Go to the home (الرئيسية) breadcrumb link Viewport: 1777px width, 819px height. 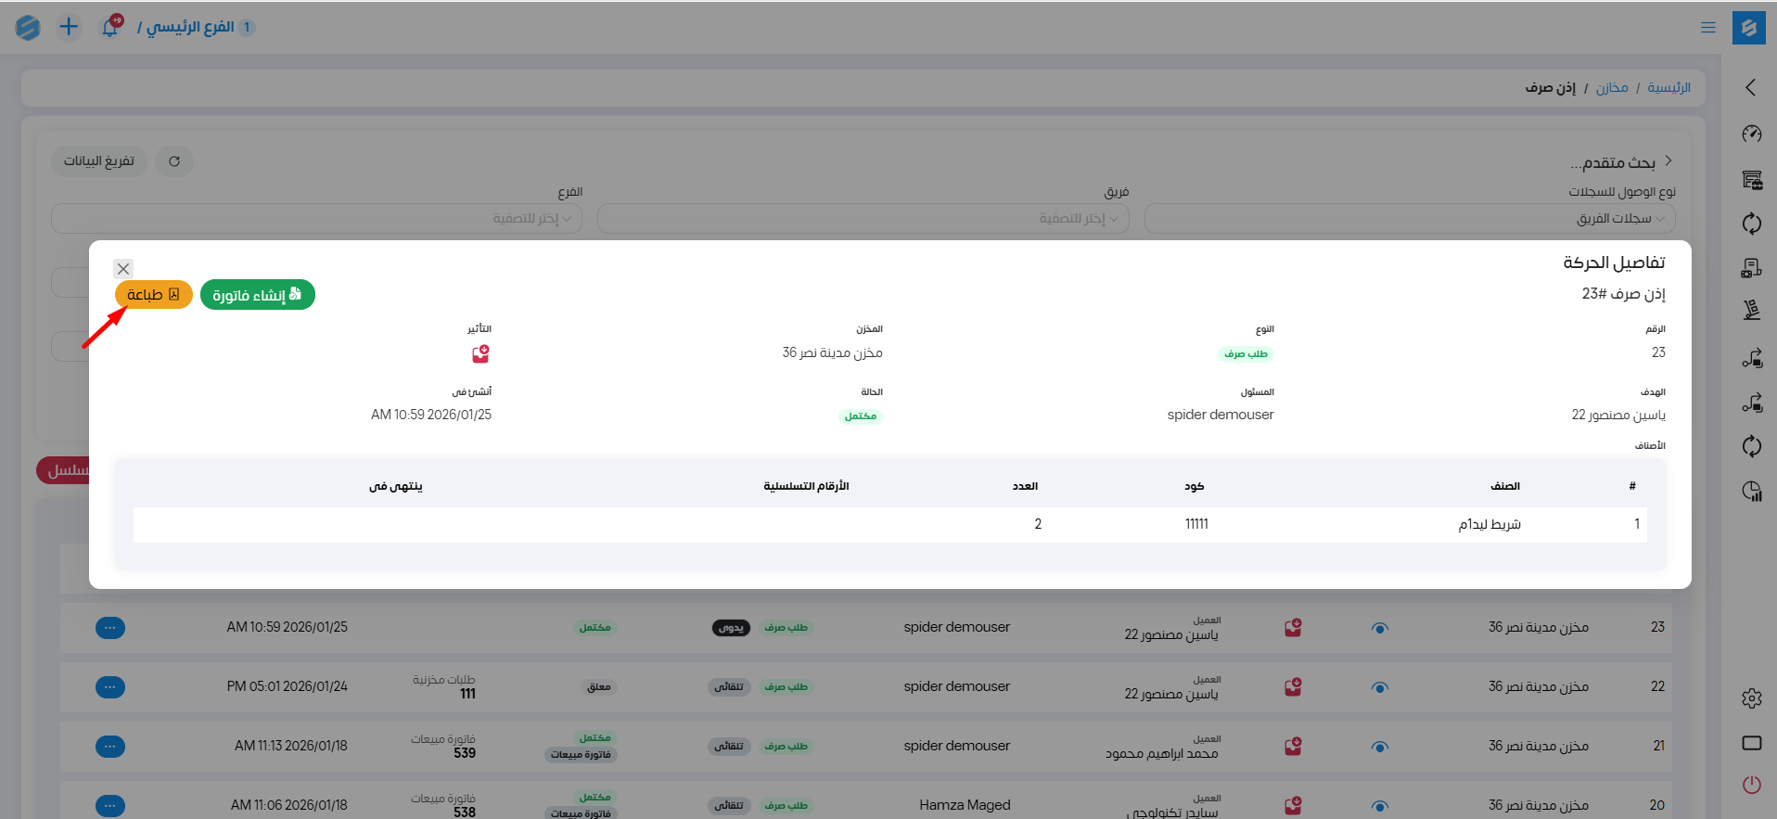[x=1668, y=87]
